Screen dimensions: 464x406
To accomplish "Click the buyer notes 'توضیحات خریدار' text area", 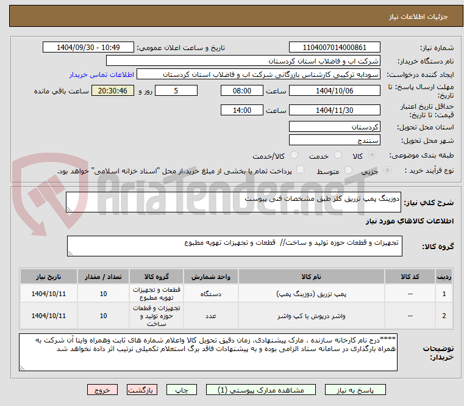I will click(208, 352).
